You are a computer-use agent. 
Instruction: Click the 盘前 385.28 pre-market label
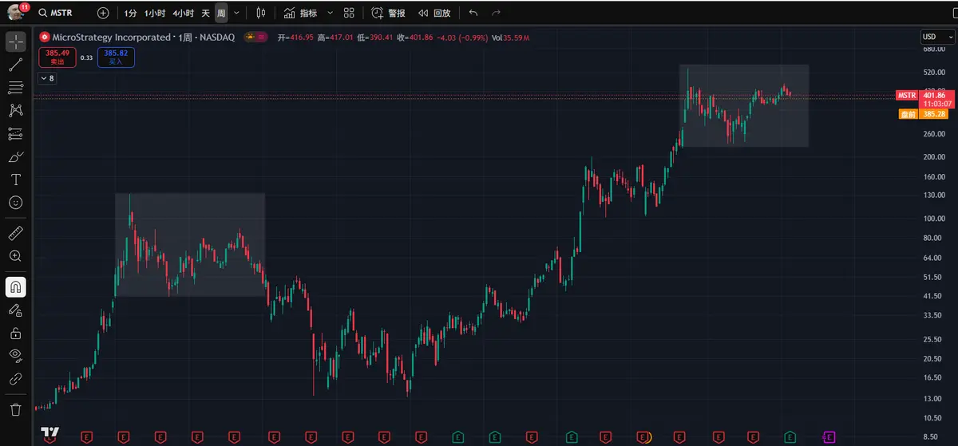(x=924, y=114)
